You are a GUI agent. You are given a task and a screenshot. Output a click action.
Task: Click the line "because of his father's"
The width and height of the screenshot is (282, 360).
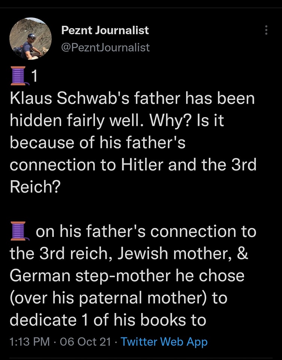tap(98, 143)
